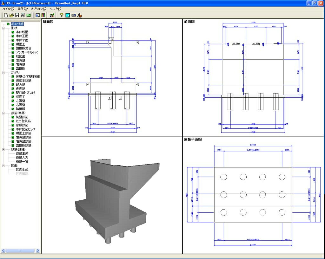This screenshot has height=259, width=325.
Task: Toggle the 本体断面 checkbox
Action: coord(13,32)
